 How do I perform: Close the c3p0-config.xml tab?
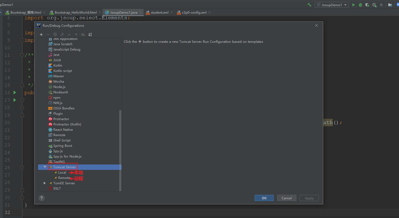pyautogui.click(x=210, y=12)
